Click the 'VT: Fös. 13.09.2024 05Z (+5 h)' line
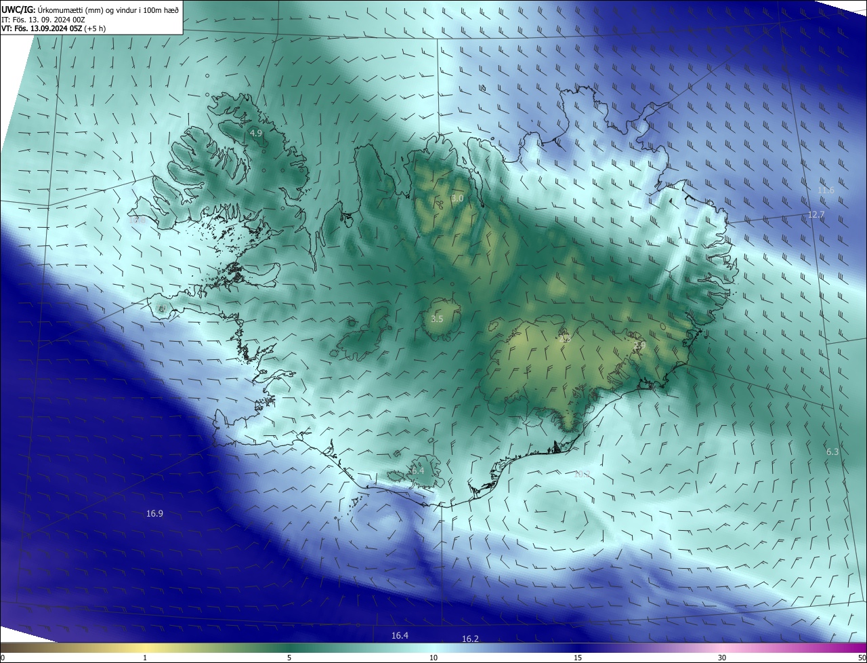867x663 pixels. (54, 28)
